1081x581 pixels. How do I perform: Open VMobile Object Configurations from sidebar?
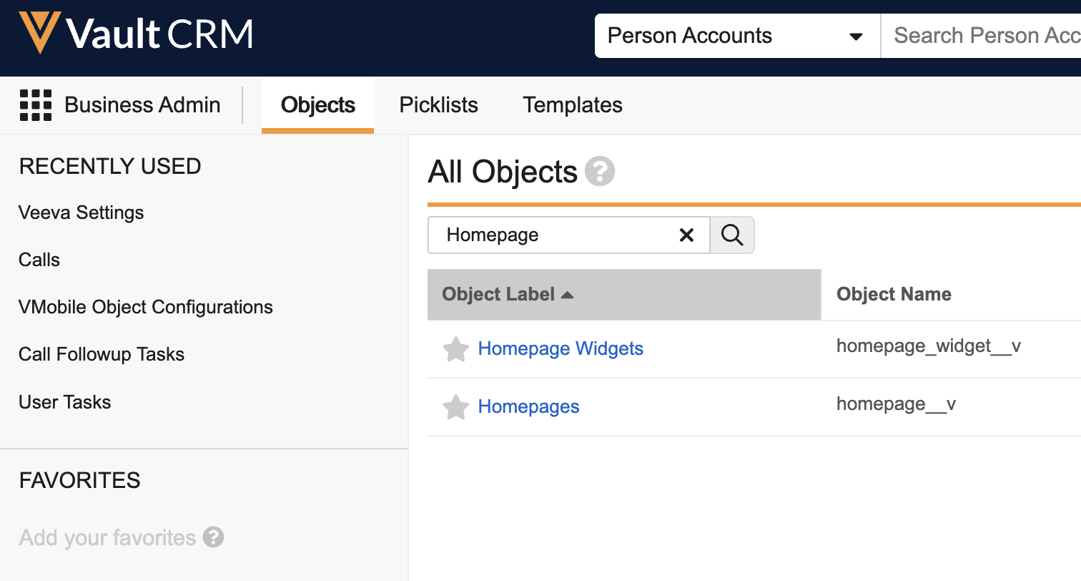(x=146, y=307)
